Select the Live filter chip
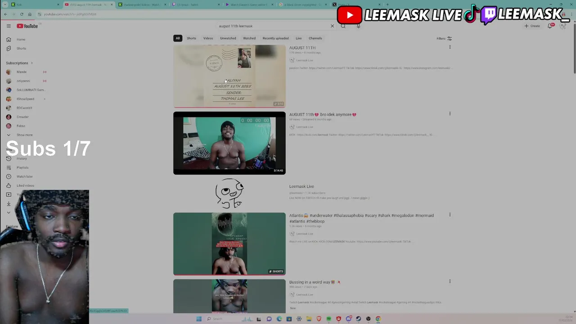 [299, 38]
